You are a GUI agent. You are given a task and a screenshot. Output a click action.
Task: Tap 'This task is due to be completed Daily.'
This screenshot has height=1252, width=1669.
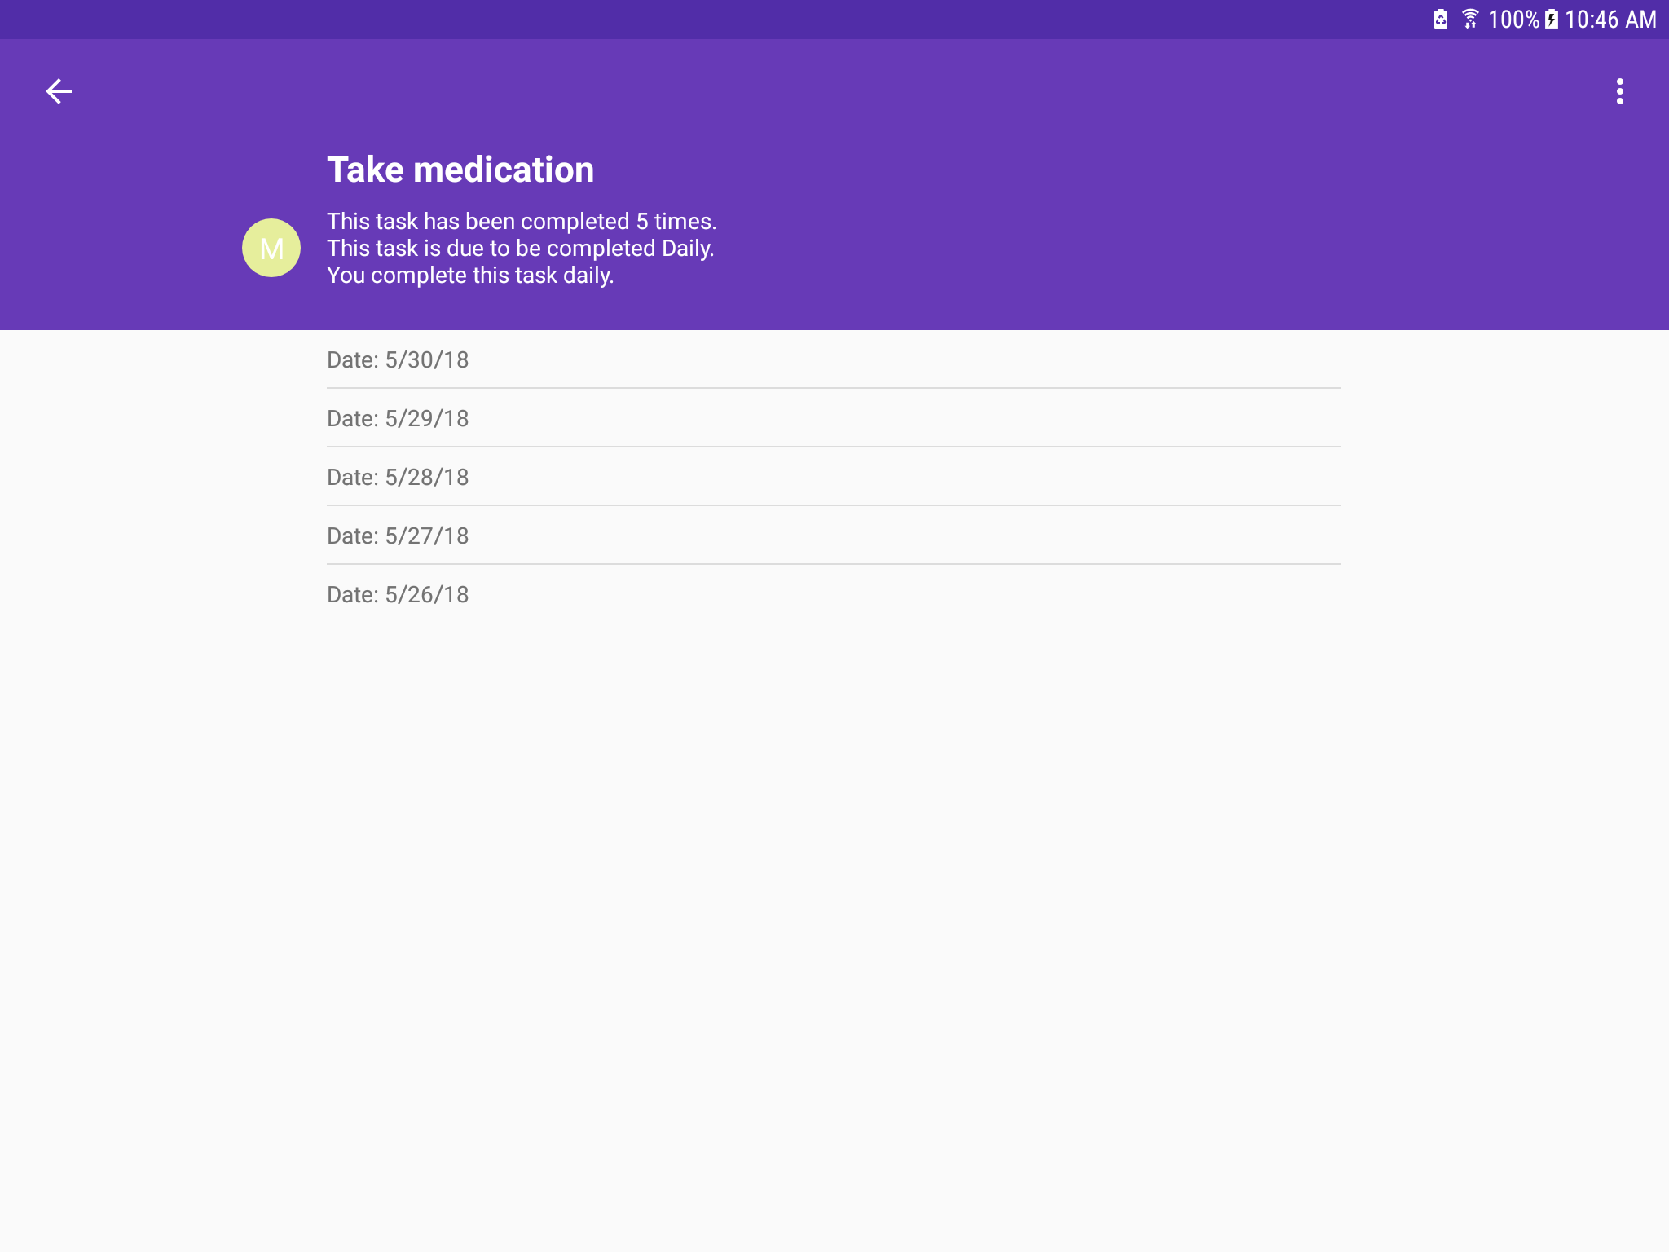point(521,248)
